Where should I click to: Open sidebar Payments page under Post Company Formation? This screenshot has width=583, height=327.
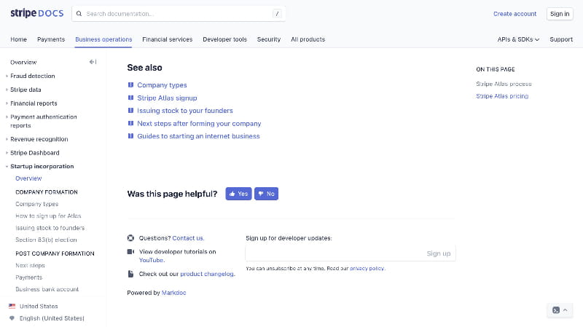[x=29, y=277]
